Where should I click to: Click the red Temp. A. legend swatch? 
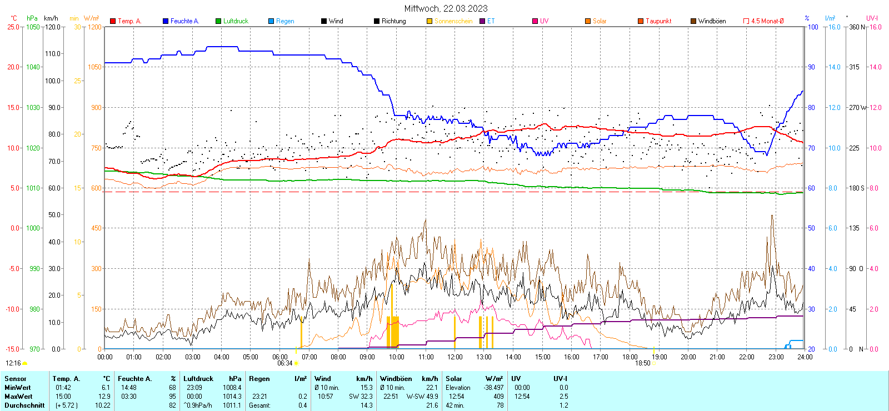click(113, 21)
